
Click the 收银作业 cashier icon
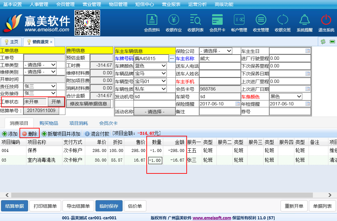174,23
